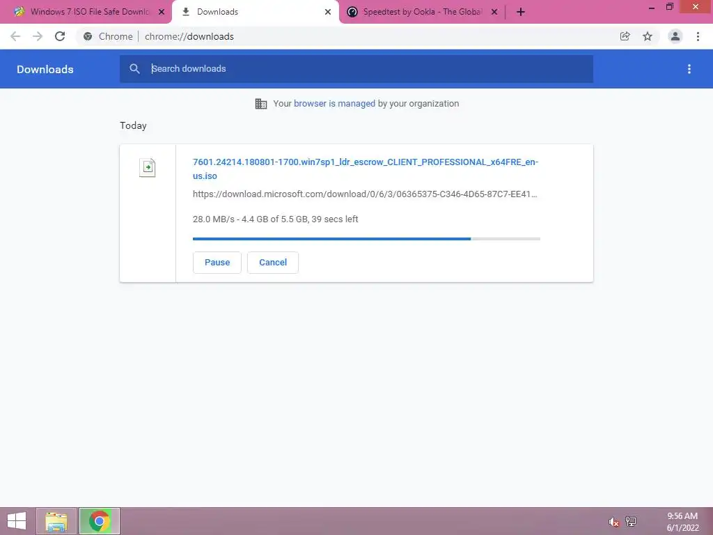Cancel the ISO download
Screen dimensions: 713x535
[273, 263]
